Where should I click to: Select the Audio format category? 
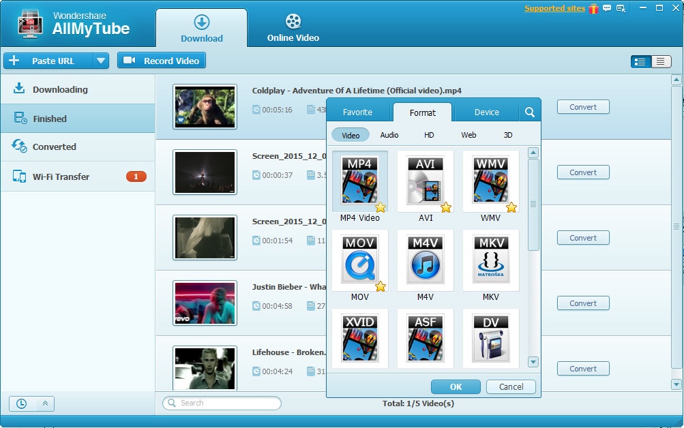pos(389,135)
